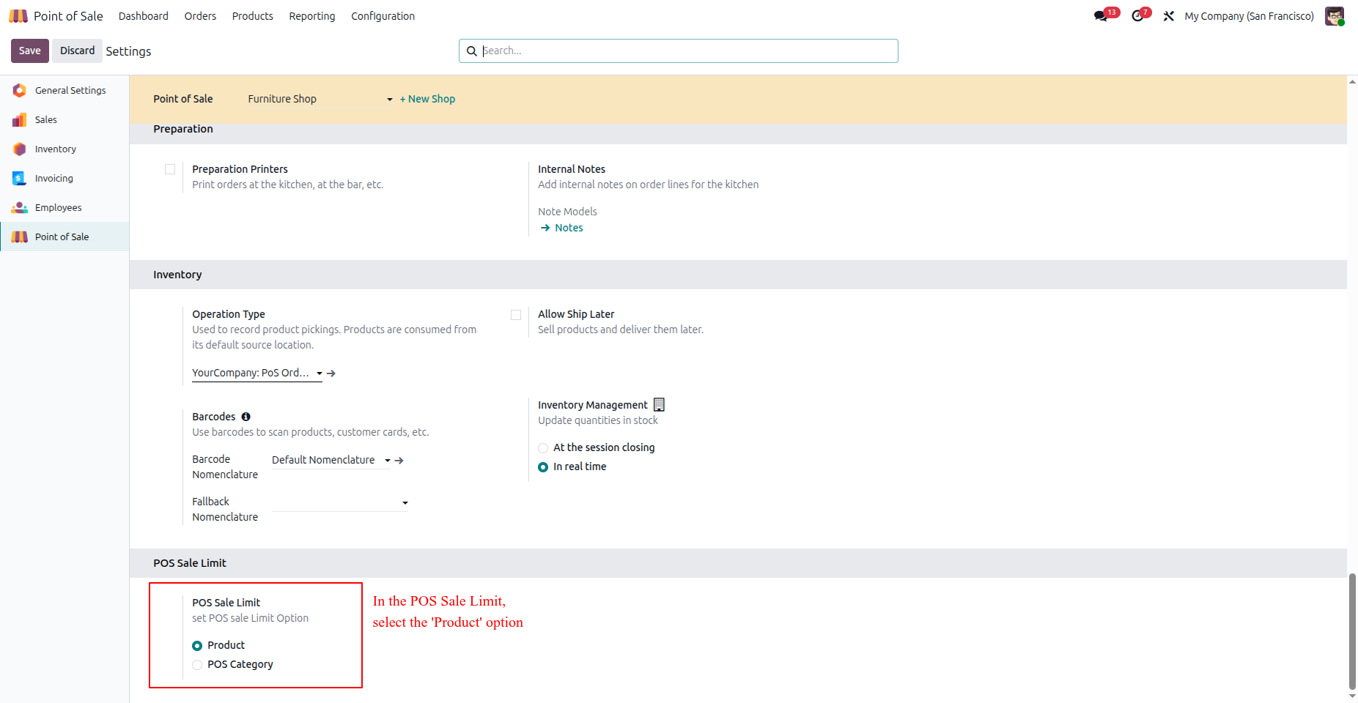
Task: Click the scrollbar down arrow
Action: coord(1352,696)
